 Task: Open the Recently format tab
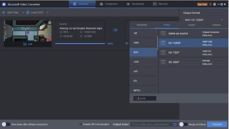point(142,25)
